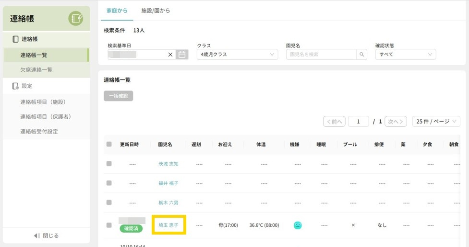Open the 福井 福子 child link
The height and width of the screenshot is (247, 469).
click(x=168, y=183)
